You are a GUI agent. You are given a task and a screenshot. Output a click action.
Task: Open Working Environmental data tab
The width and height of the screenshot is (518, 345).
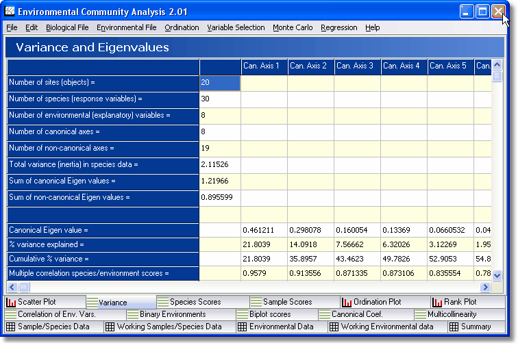point(388,327)
